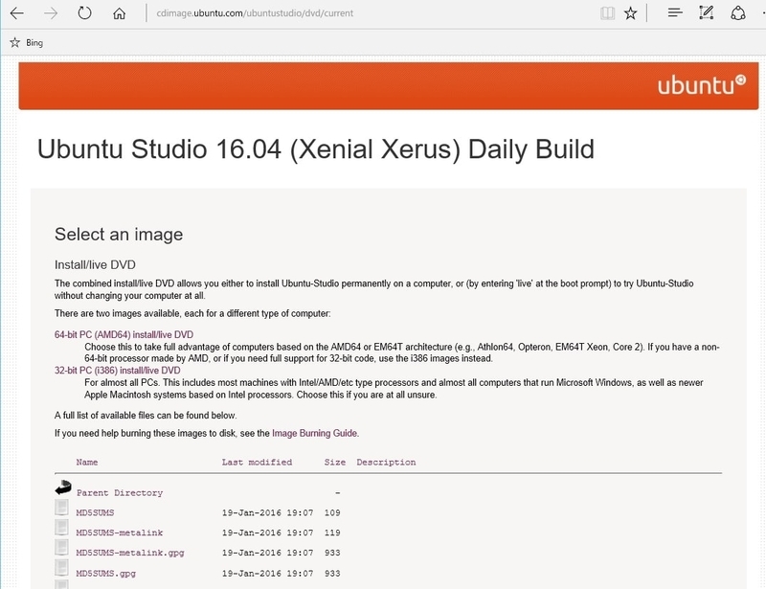The width and height of the screenshot is (766, 589).
Task: Download the MD5SUMS file link
Action: 95,512
